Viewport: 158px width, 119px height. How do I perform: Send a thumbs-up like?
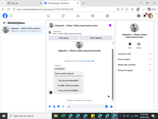[111, 106]
